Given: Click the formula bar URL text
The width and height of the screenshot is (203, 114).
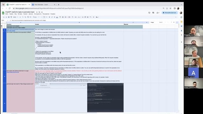Looking at the screenshot, I should (x=29, y=20).
